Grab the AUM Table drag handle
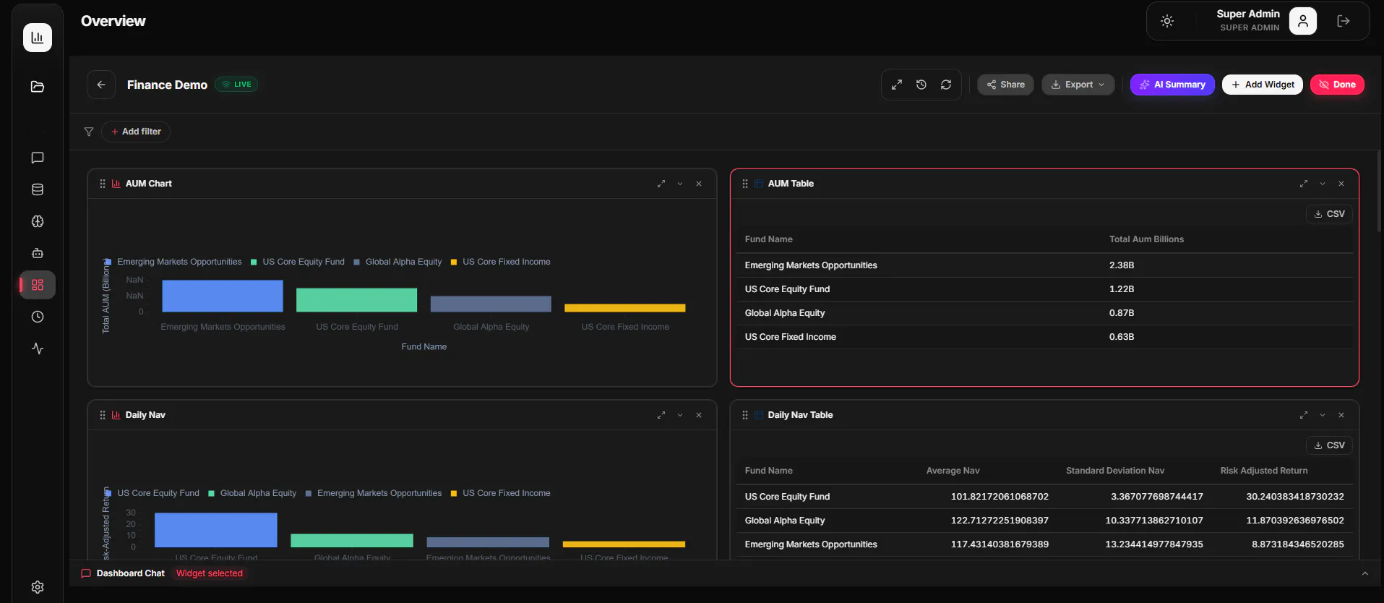This screenshot has height=603, width=1384. click(745, 184)
